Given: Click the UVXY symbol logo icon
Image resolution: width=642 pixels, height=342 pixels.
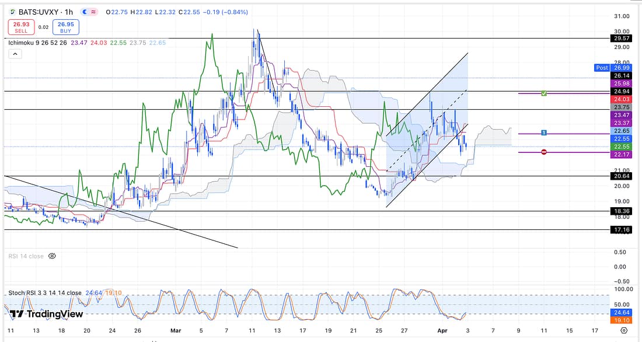Looking at the screenshot, I should pyautogui.click(x=13, y=12).
